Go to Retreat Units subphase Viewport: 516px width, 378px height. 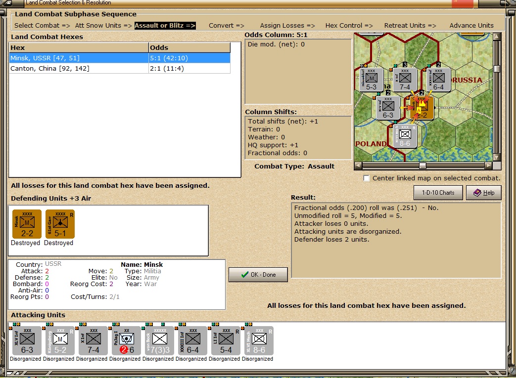coord(410,25)
